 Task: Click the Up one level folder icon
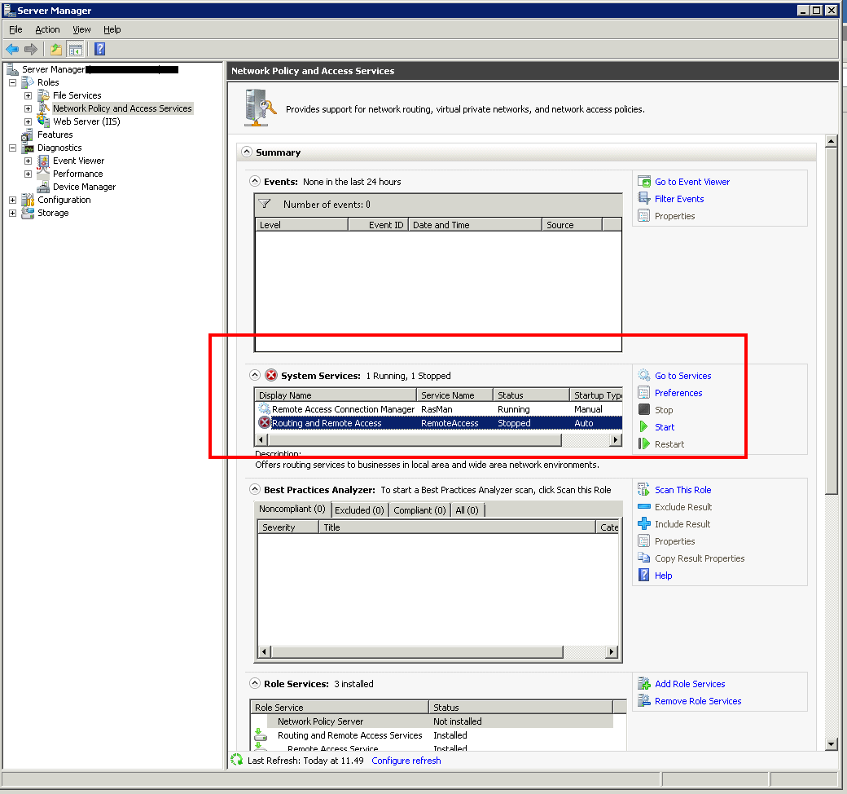[x=56, y=49]
